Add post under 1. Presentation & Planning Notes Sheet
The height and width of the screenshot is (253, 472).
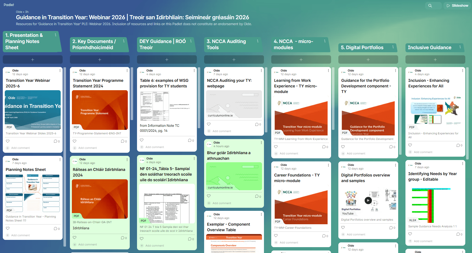pos(33,59)
